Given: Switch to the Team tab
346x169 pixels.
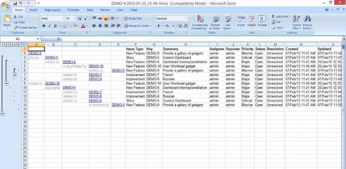Looking at the screenshot, I should point(134,10).
